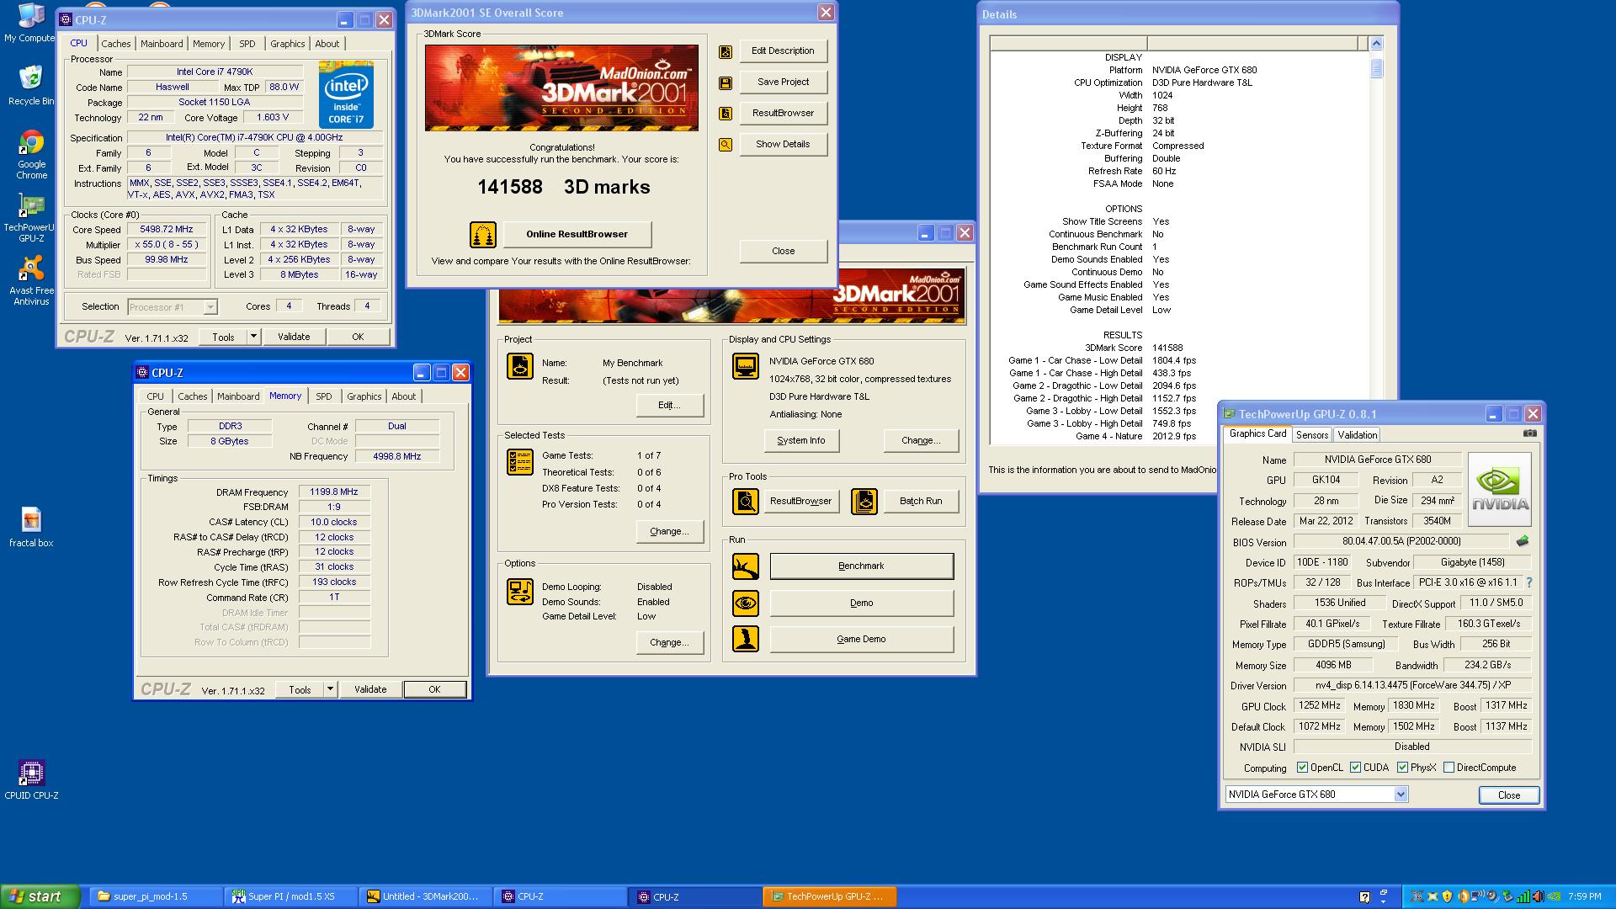Viewport: 1616px width, 909px height.
Task: Toggle the DirectCompute checkbox in GPU-Z
Action: click(x=1449, y=768)
